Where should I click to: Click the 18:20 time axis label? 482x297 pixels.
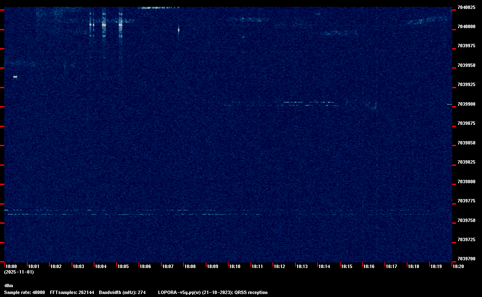pos(458,266)
